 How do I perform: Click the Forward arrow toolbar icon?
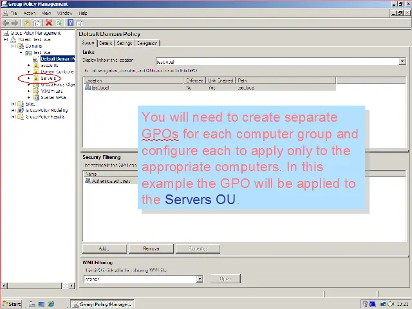[x=15, y=23]
